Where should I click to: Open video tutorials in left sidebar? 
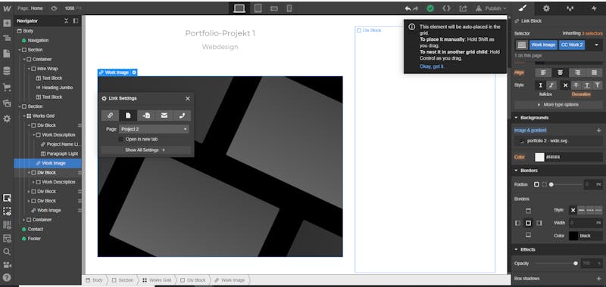[x=7, y=264]
